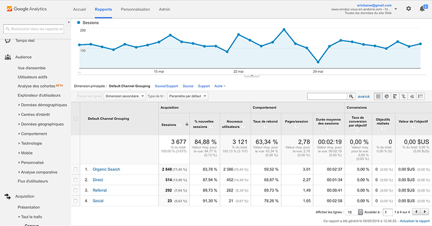
Task: Open the Paramètre par défaut sort dropdown
Action: (188, 96)
